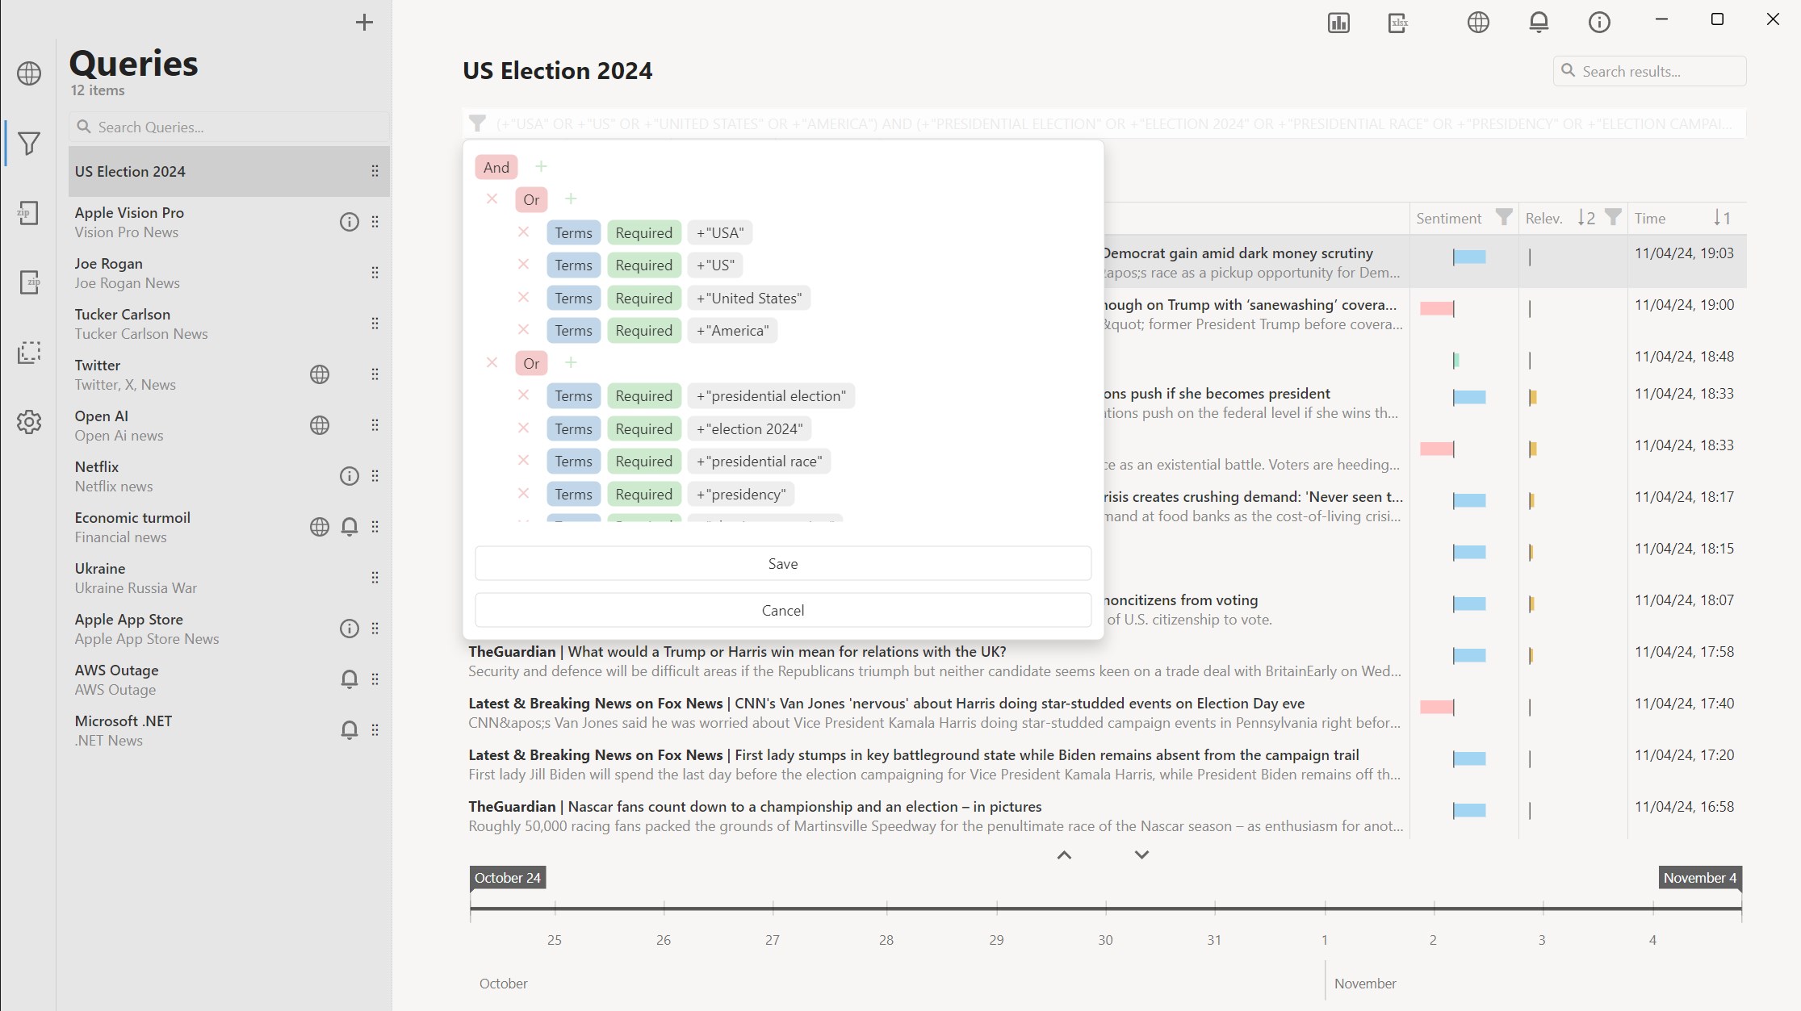This screenshot has width=1801, height=1011.
Task: Open the Sentiment column filter
Action: (x=1503, y=218)
